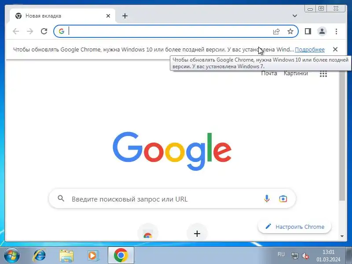The image size is (352, 264).
Task: Open the Подробнее link
Action: pos(310,50)
